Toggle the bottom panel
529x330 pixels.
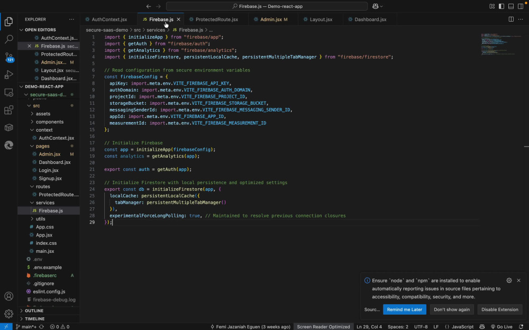coord(511,6)
